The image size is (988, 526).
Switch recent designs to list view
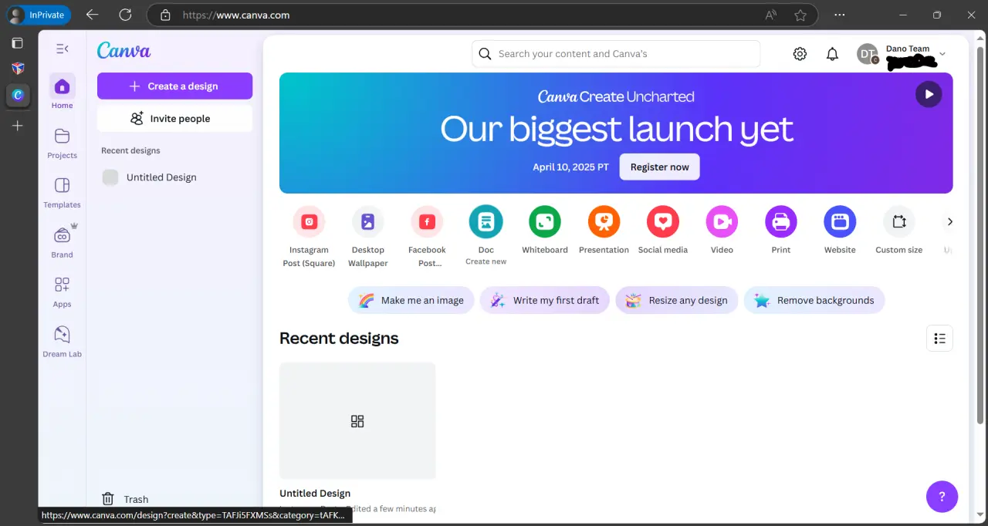tap(939, 339)
